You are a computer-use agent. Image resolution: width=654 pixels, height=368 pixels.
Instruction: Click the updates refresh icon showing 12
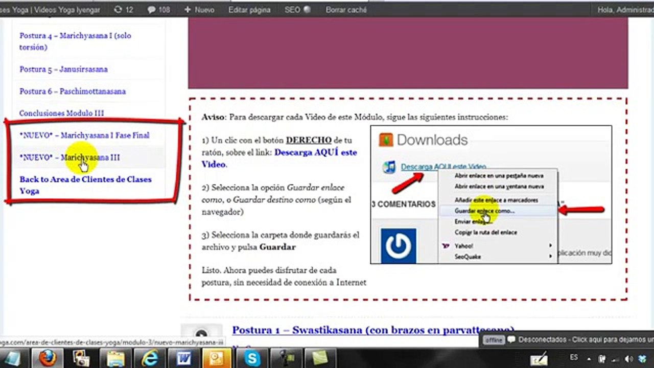point(123,10)
